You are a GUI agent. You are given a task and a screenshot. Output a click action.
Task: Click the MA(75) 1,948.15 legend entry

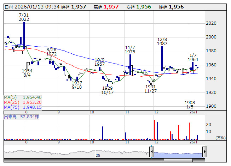click(x=23, y=107)
